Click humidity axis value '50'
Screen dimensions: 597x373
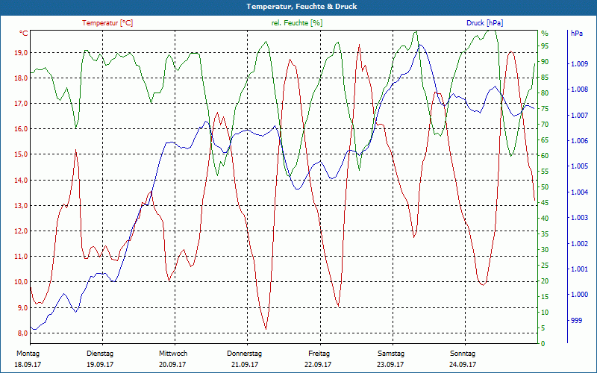(545, 187)
